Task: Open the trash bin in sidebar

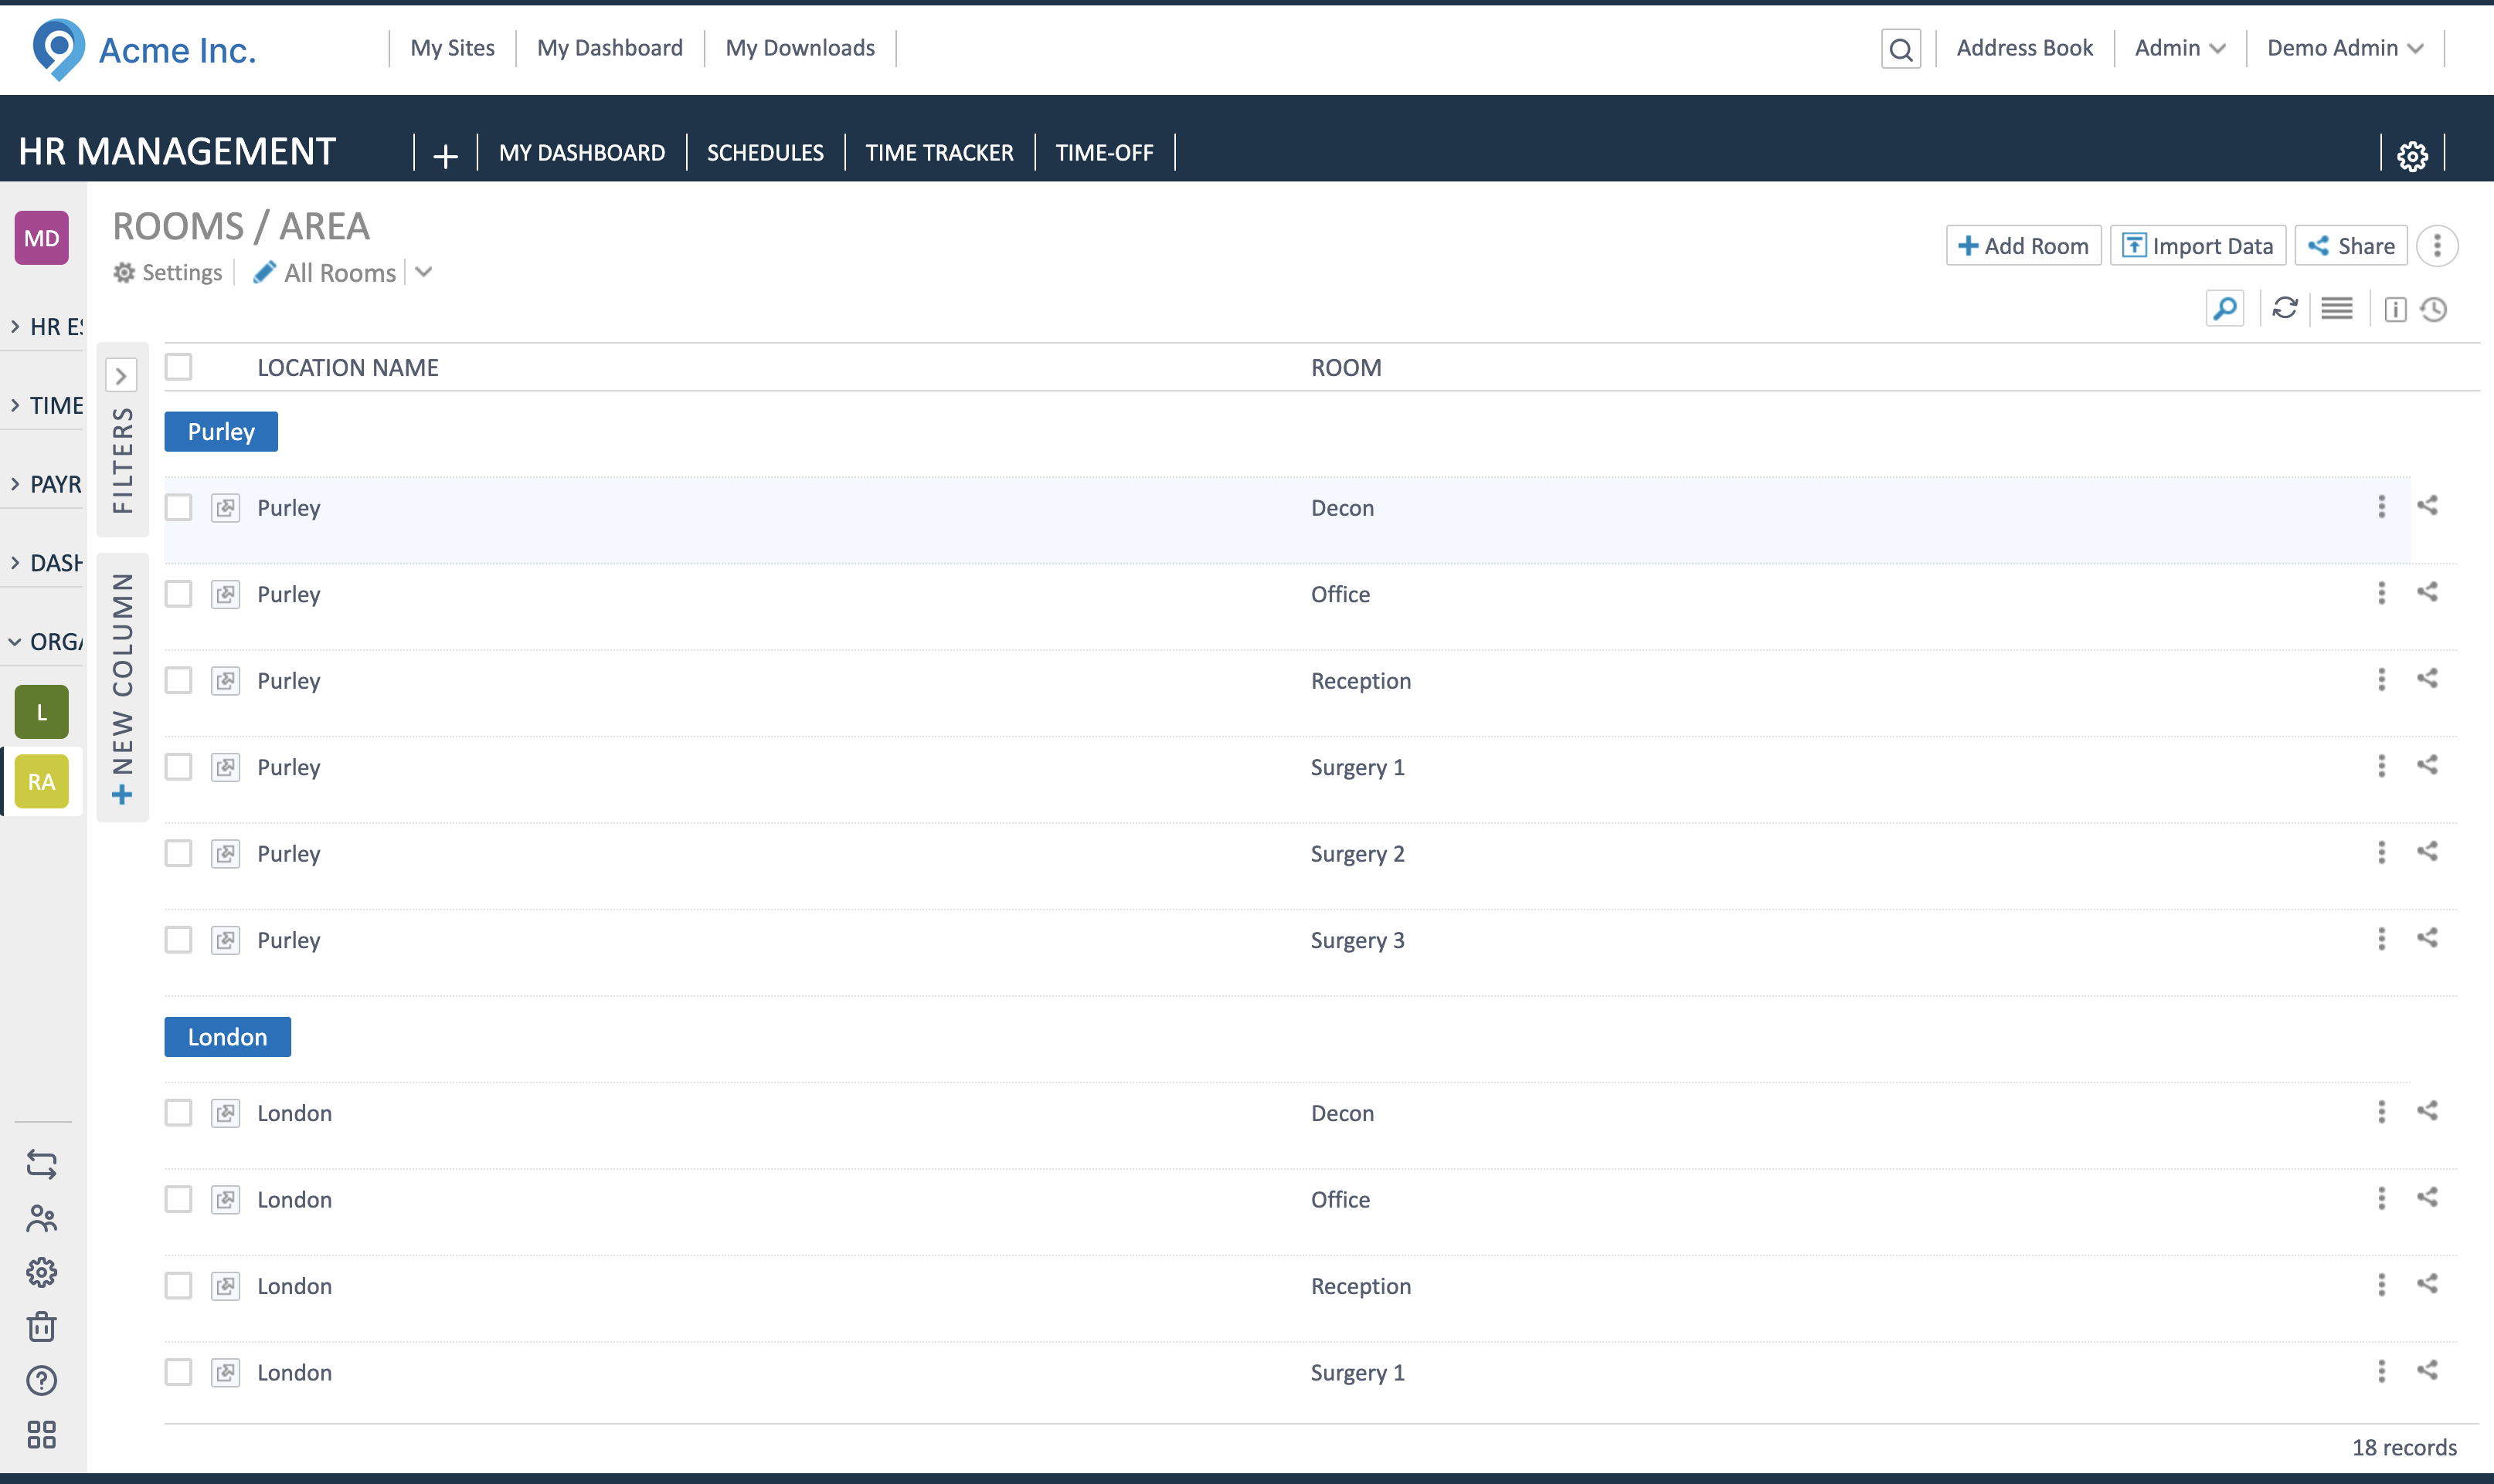Action: tap(41, 1327)
